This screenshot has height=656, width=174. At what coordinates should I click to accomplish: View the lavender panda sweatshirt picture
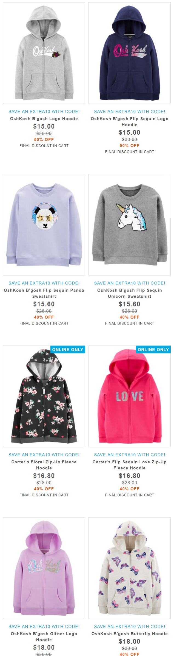coord(44,225)
